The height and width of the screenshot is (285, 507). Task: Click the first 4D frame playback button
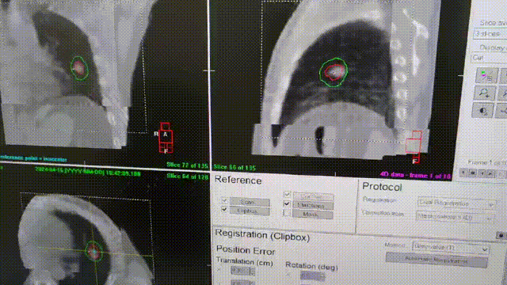[x=463, y=173]
